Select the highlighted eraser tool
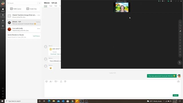The image size is (183, 103). (x=180, y=31)
